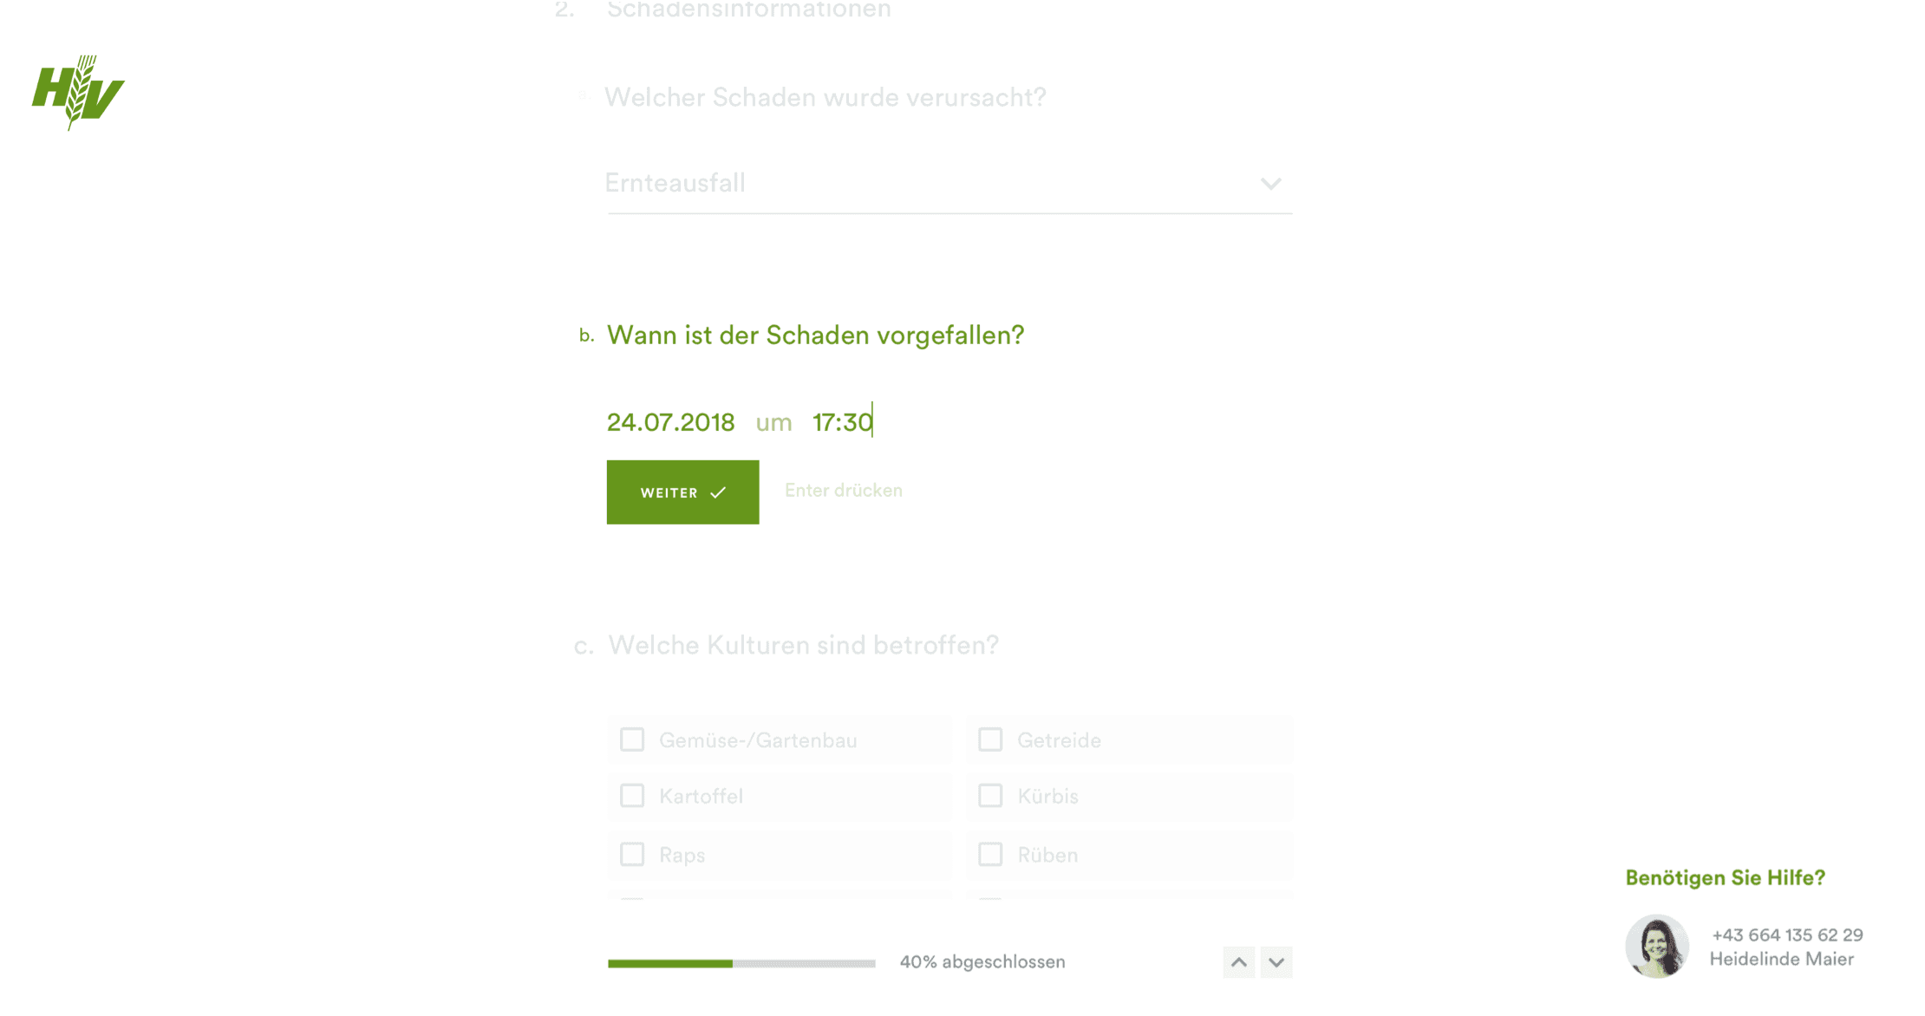Toggle the Gemüse-/Gartenbau checkbox
Viewport: 1925px width, 1016px height.
tap(633, 739)
